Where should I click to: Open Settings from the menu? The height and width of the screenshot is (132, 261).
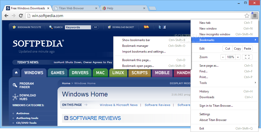(x=224, y=114)
